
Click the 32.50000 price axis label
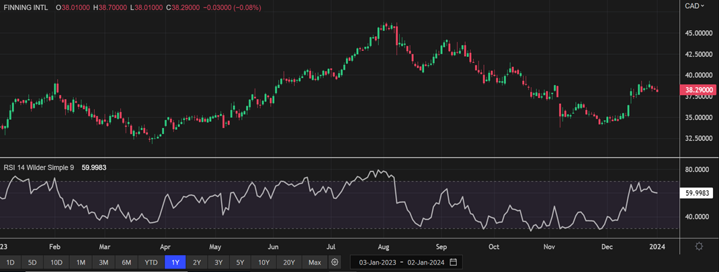pos(698,138)
